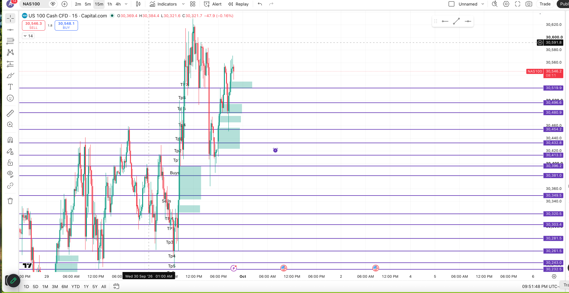Expand the Unnamed layout dropdown arrow
569x293 pixels.
[483, 4]
